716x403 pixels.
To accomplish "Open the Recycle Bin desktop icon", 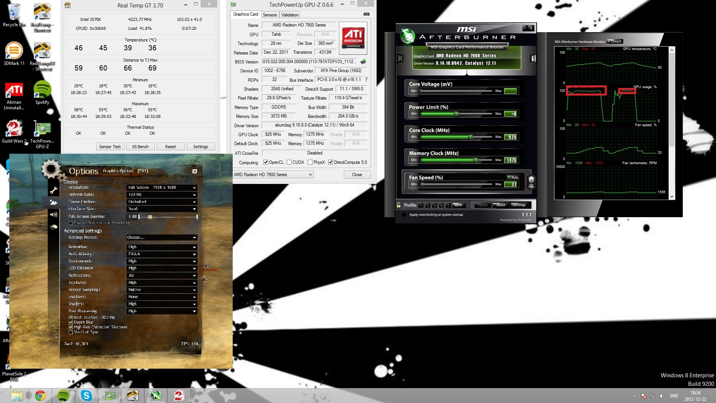I will [14, 15].
